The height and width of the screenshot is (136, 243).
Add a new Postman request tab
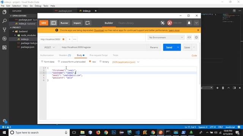[x=69, y=39]
